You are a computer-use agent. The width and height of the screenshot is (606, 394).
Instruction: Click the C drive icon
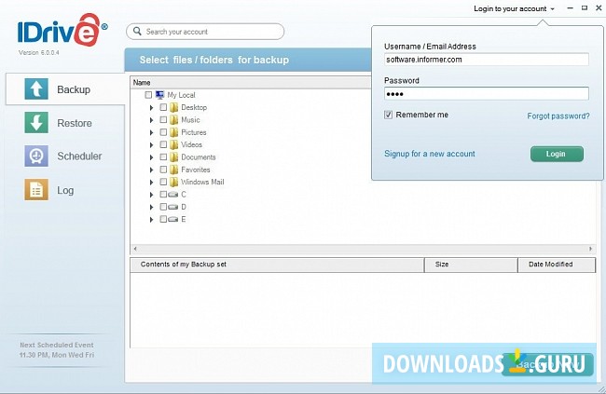pyautogui.click(x=173, y=195)
